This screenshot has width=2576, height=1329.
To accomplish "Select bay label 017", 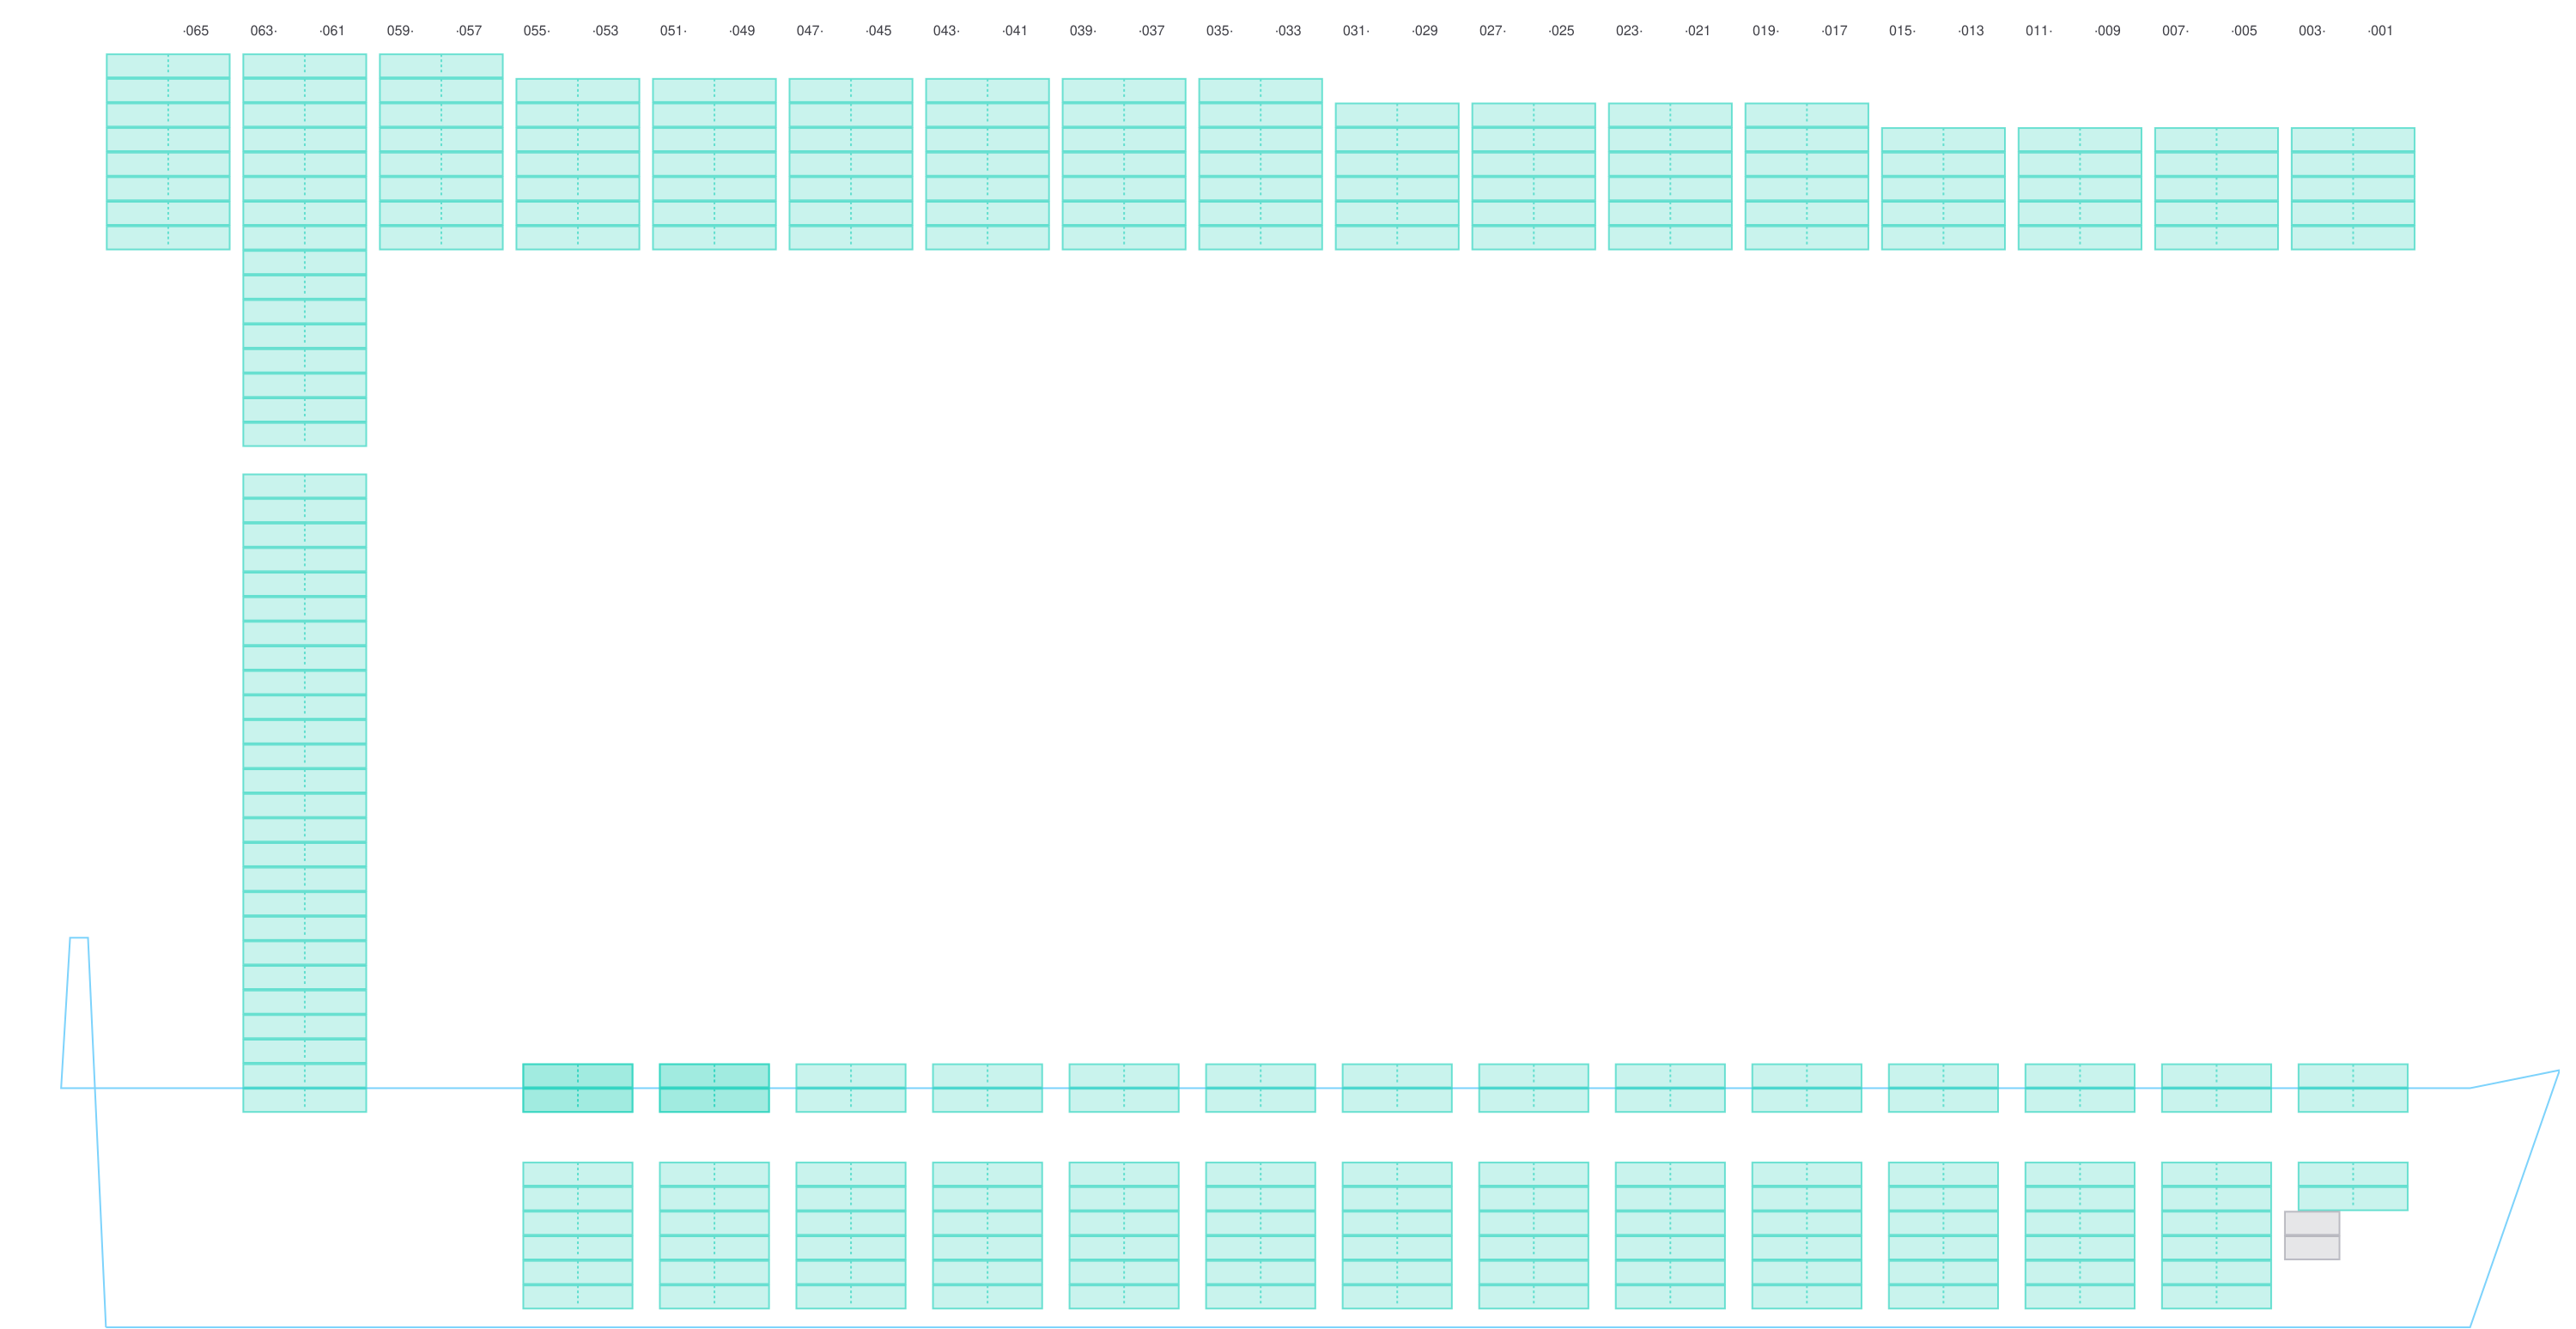I will click(x=1834, y=31).
